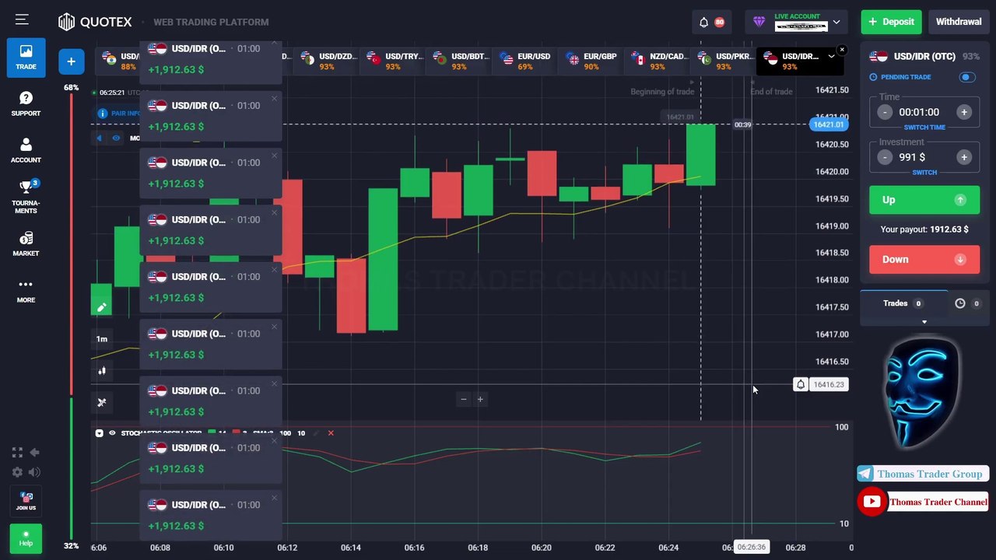Click Switch under Investment
This screenshot has height=560, width=996.
pos(924,172)
